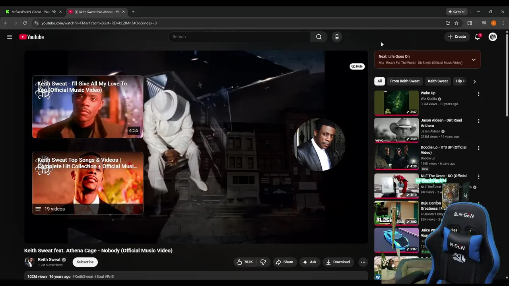Open Keith Sweat channel avatar below video

29,262
